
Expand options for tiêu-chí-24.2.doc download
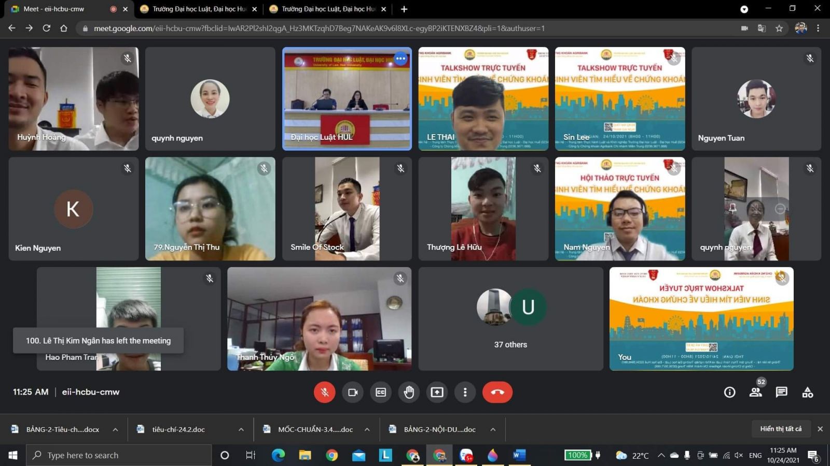coord(241,429)
